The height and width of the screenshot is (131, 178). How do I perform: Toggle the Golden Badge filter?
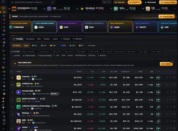tap(29, 55)
